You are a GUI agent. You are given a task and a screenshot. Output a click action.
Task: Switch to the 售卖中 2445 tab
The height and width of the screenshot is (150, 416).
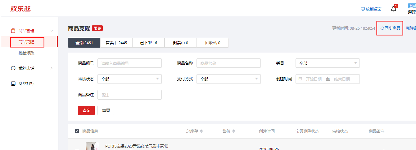(116, 43)
